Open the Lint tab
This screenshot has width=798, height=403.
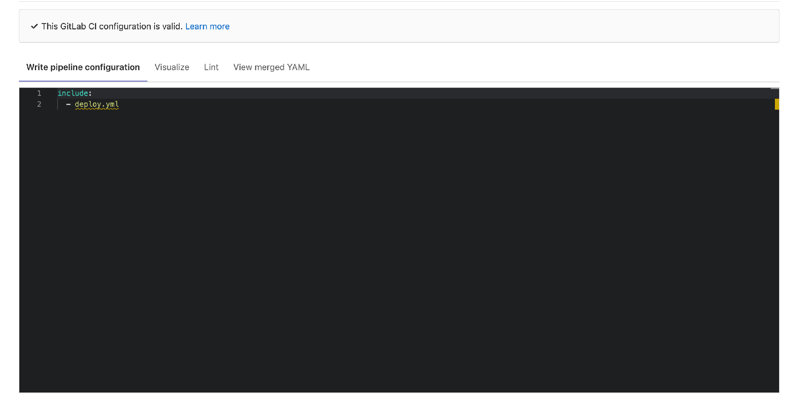tap(211, 67)
